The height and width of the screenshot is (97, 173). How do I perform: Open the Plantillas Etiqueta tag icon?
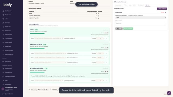tap(3, 77)
